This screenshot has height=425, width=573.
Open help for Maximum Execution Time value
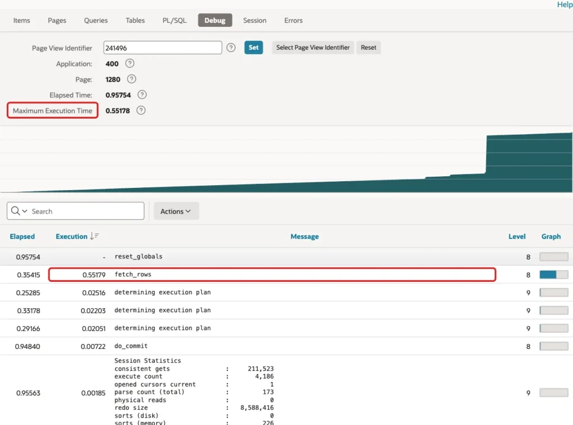click(141, 111)
